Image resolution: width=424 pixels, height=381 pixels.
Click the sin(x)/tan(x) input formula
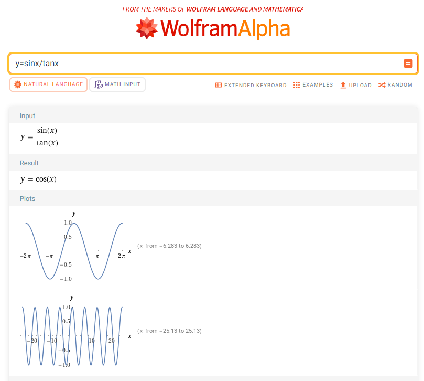39,136
